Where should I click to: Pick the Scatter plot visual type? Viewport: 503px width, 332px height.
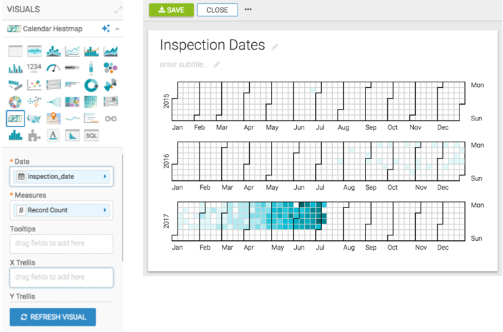point(34,85)
